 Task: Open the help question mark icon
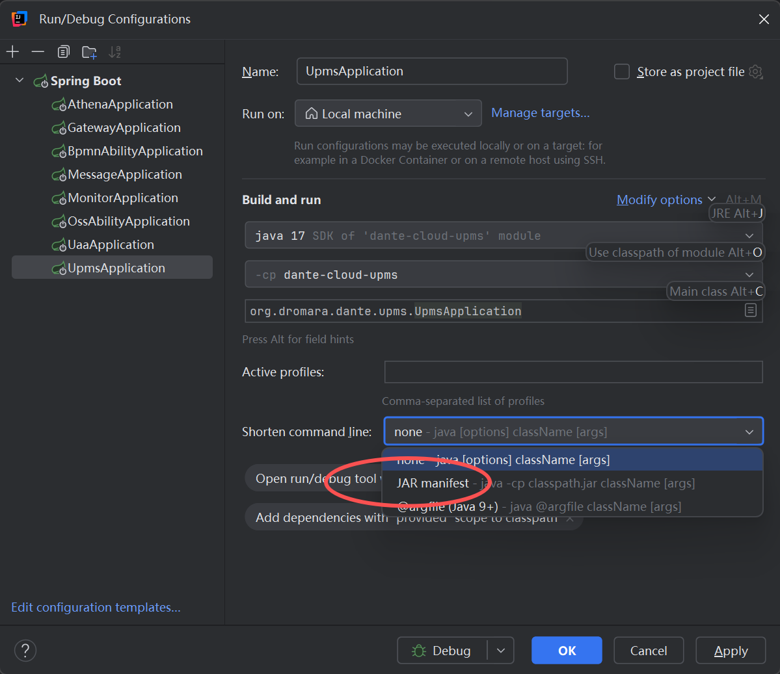[x=25, y=650]
